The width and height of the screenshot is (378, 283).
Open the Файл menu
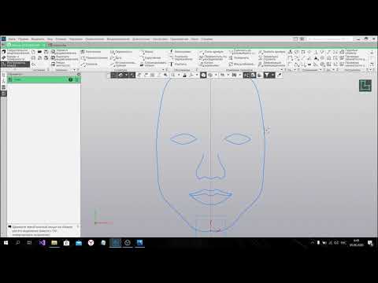click(x=12, y=39)
